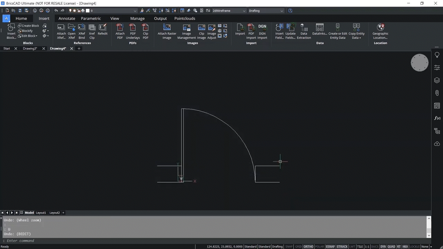Toggle QUAD in status bar
Viewport: 443px width, 249px height.
(x=391, y=247)
